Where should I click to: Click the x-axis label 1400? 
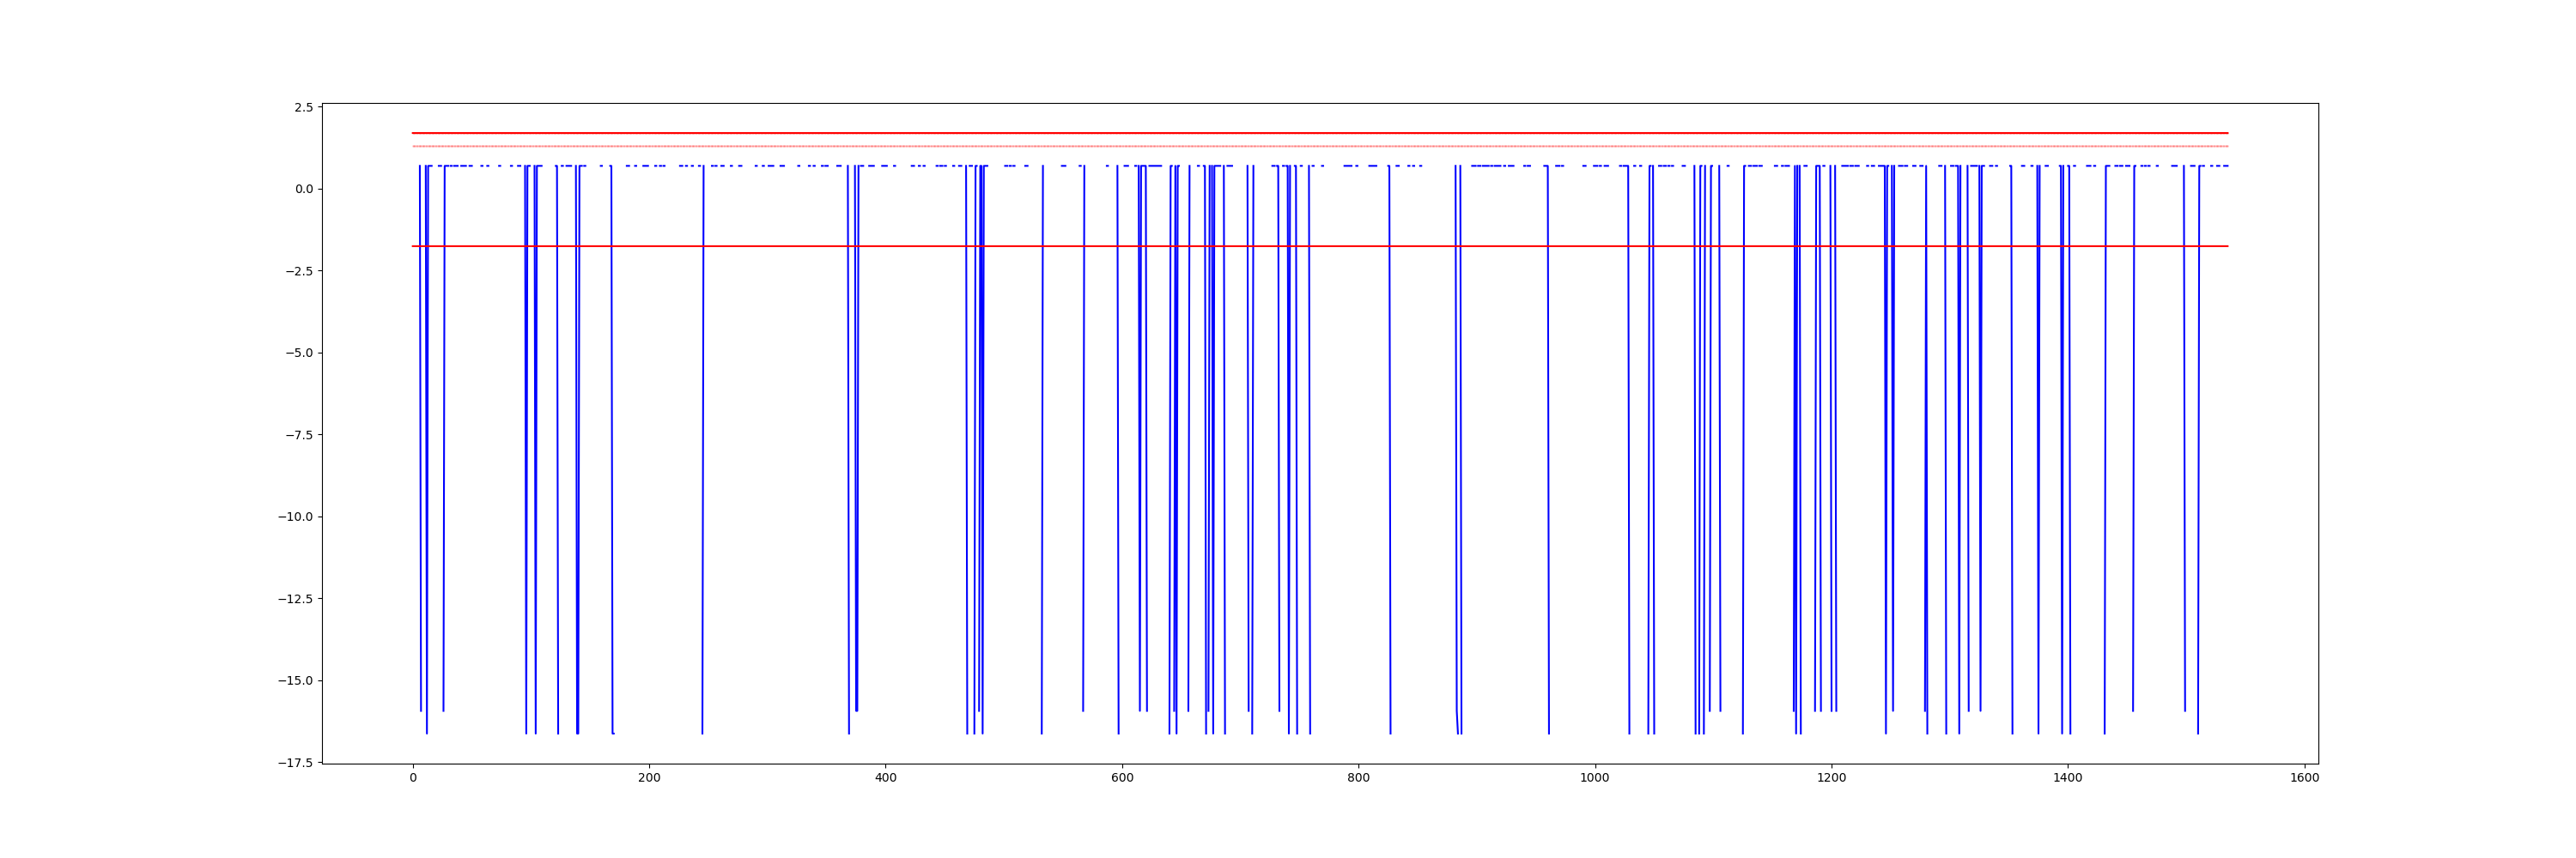[x=2068, y=778]
